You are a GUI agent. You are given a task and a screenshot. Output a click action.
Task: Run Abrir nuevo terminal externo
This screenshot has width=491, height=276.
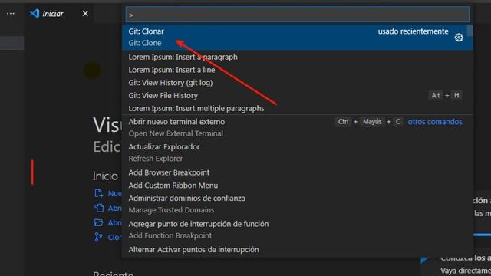pyautogui.click(x=297, y=127)
